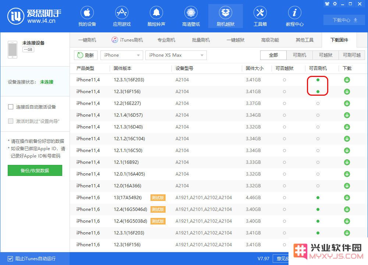The width and height of the screenshot is (368, 265).
Task: Open the iPhone product type dropdown
Action: [121, 55]
